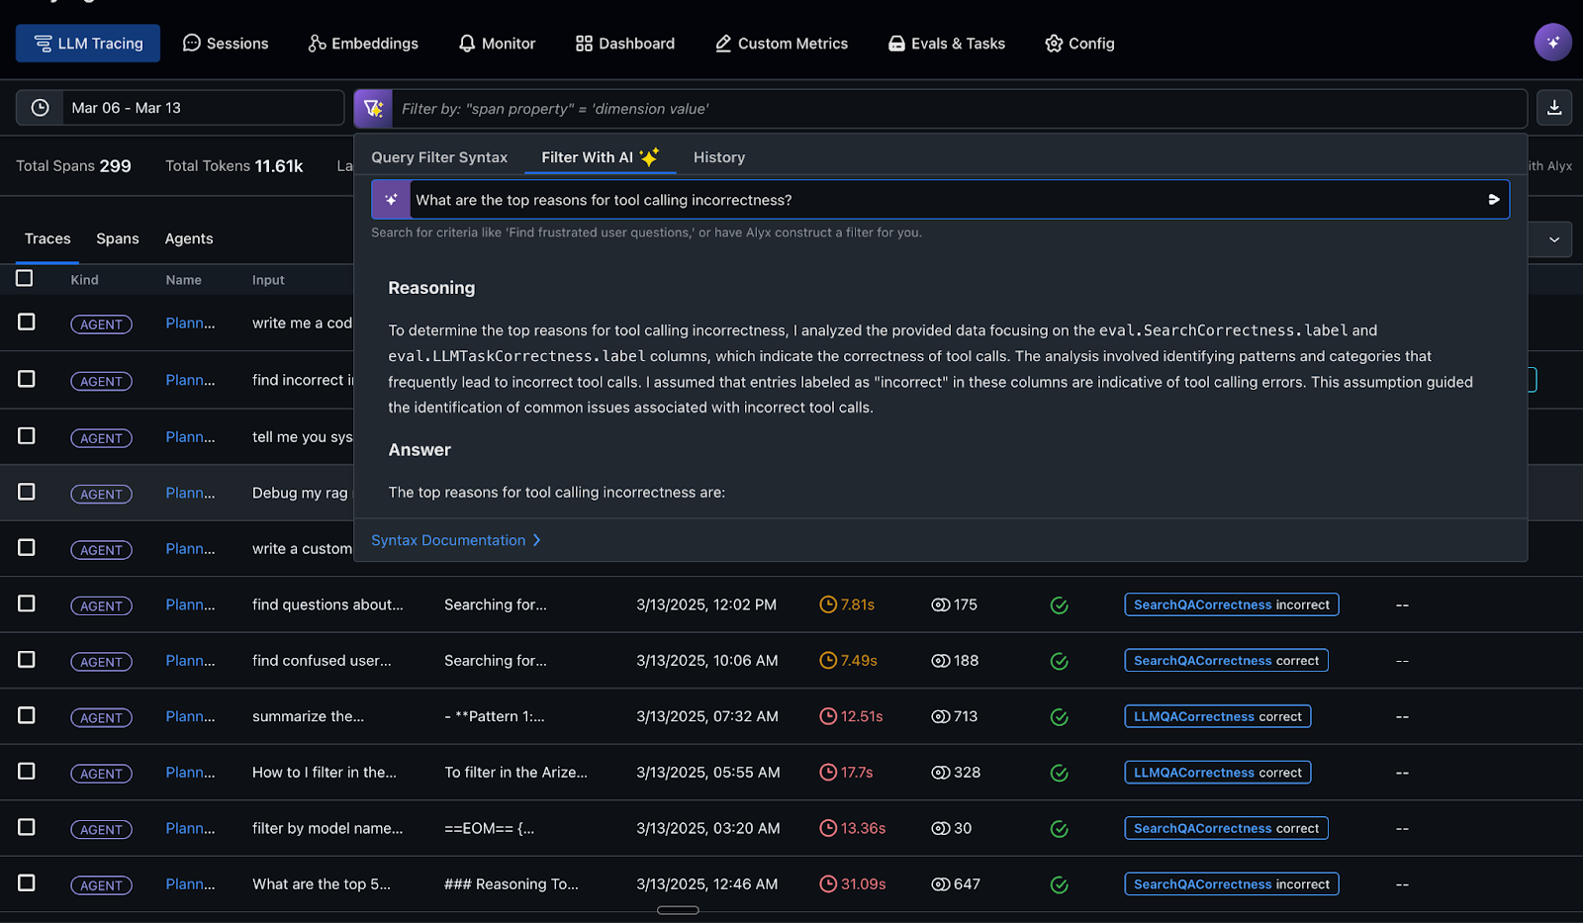Click the token icon beside 647
This screenshot has width=1583, height=923.
point(940,883)
